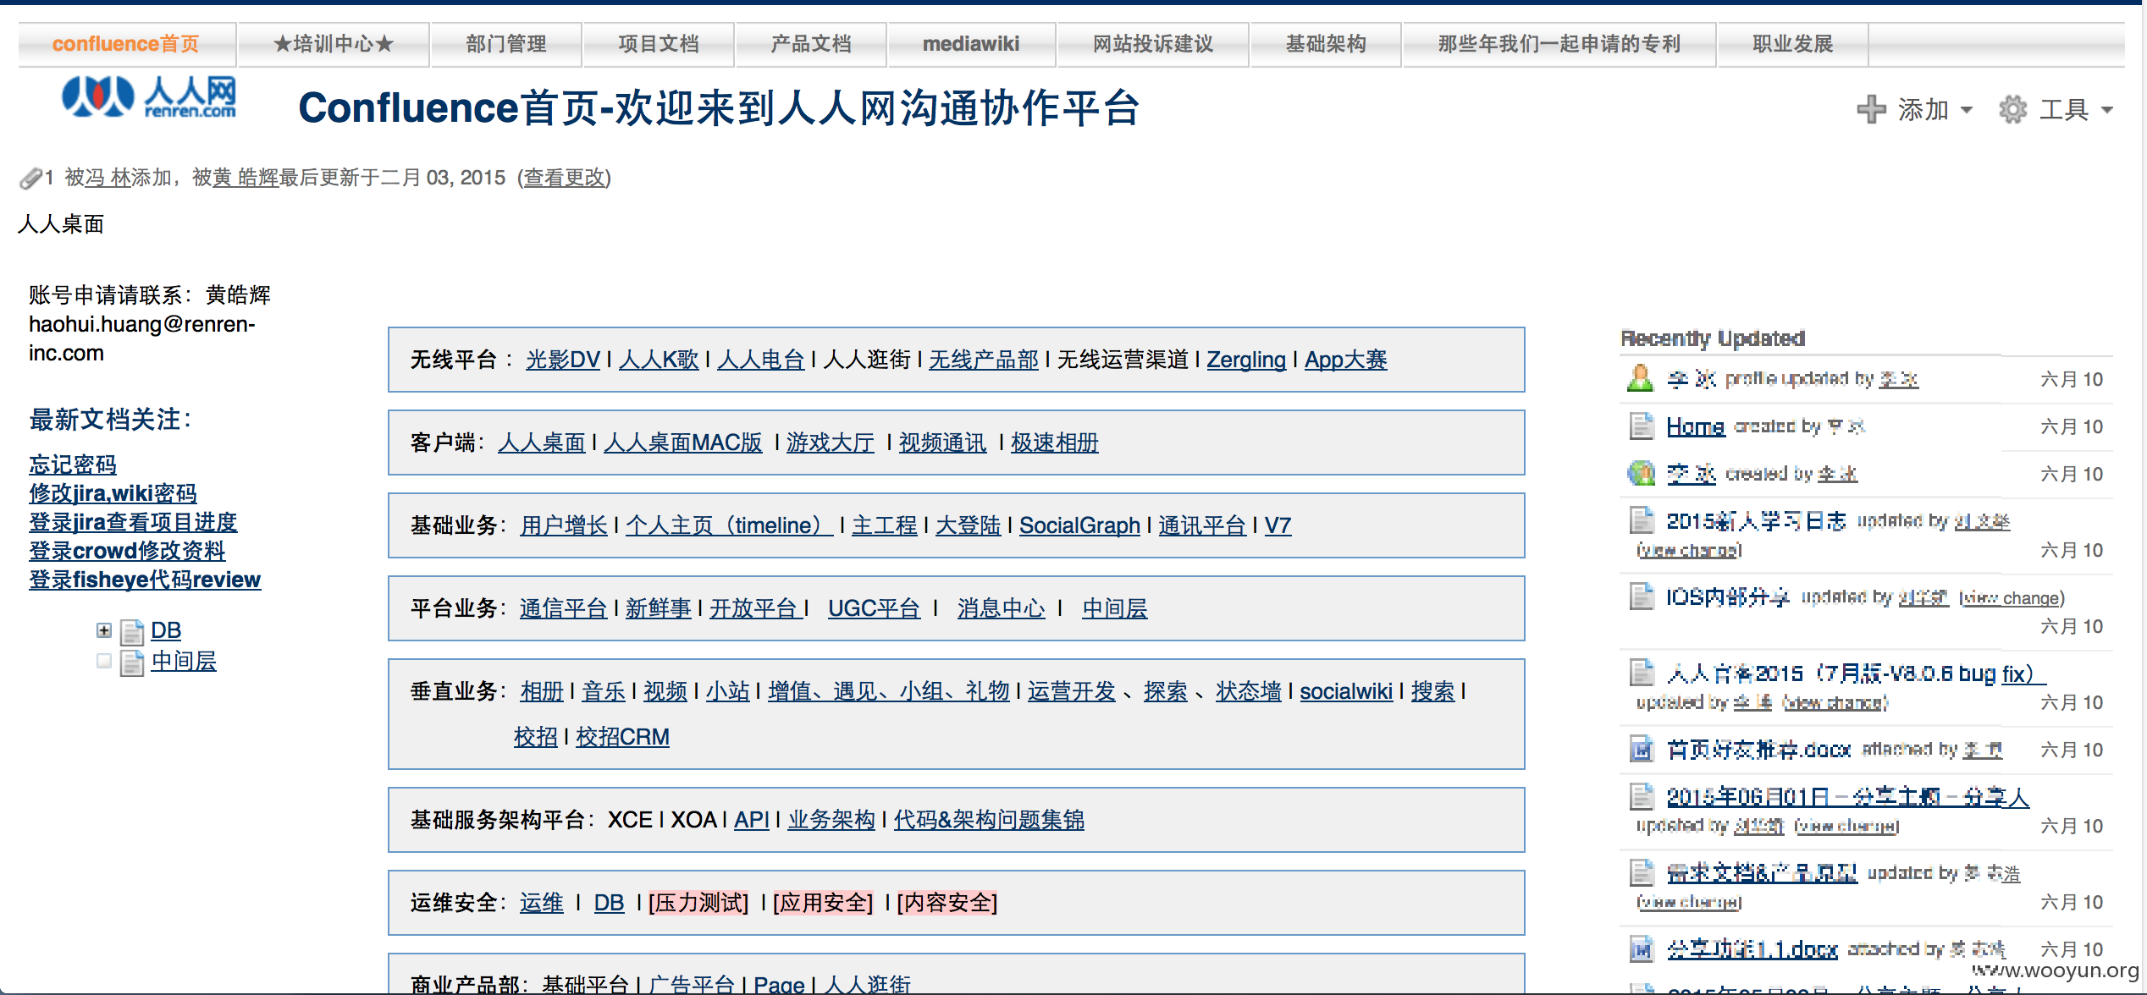The width and height of the screenshot is (2147, 995).
Task: Click the 冯 林 author name link
Action: point(107,178)
